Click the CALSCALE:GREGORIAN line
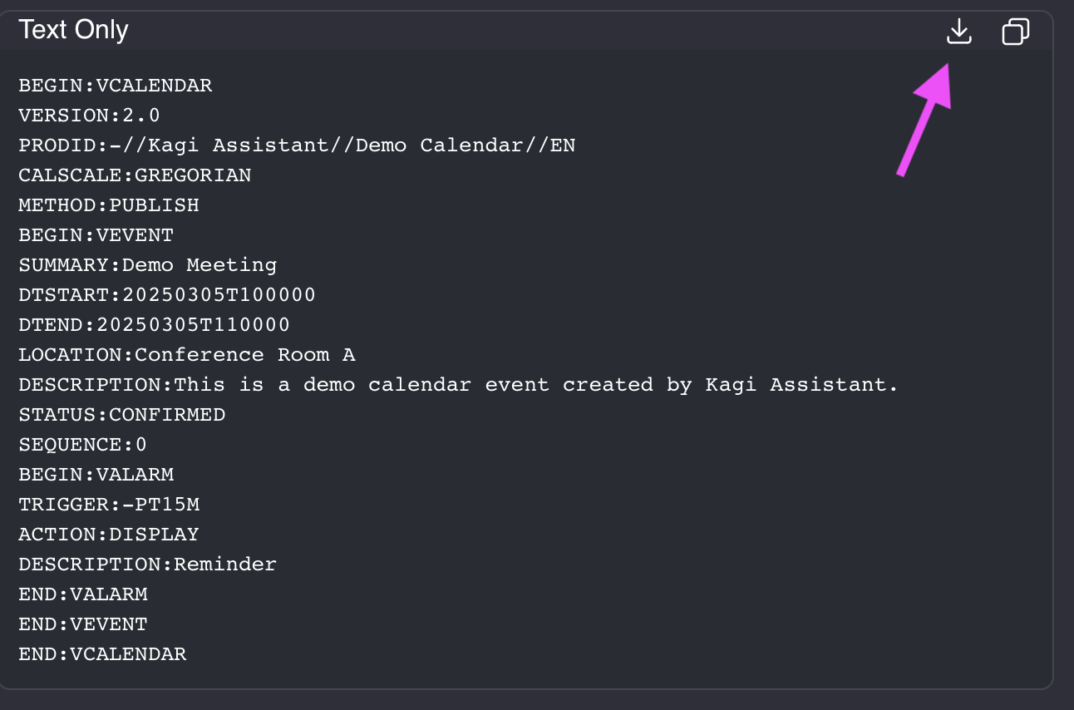1074x710 pixels. pyautogui.click(x=135, y=175)
